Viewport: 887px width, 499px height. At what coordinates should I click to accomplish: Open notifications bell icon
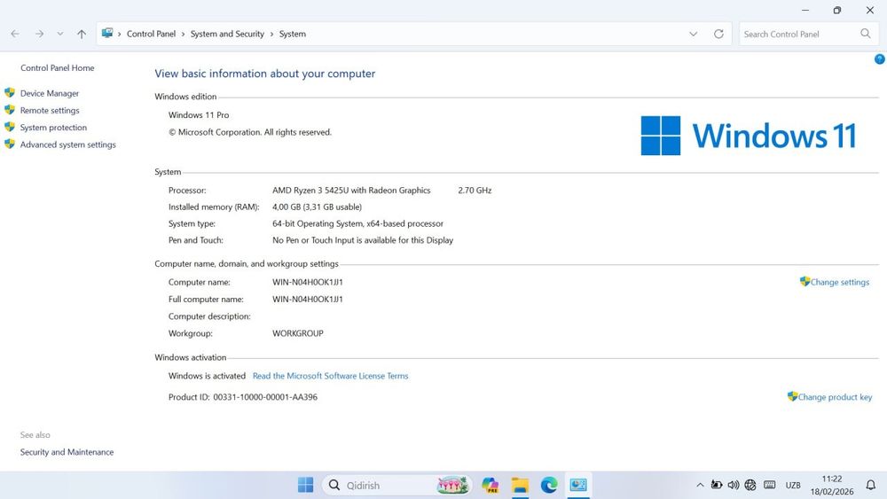(x=871, y=485)
